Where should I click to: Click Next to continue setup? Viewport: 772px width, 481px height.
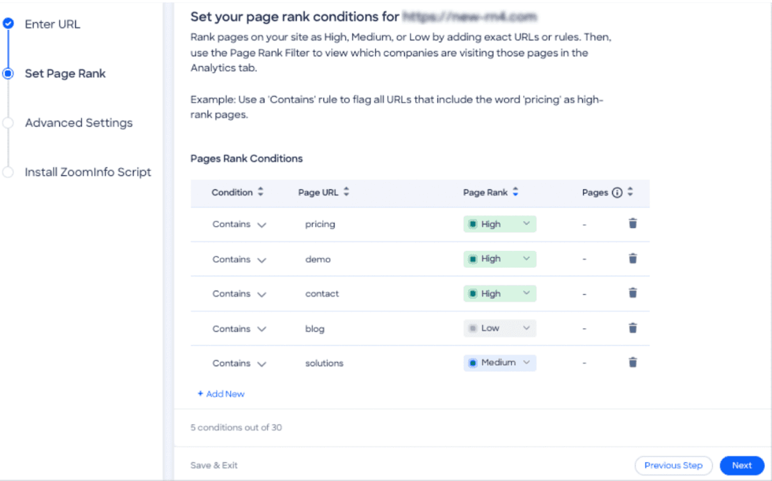[741, 465]
